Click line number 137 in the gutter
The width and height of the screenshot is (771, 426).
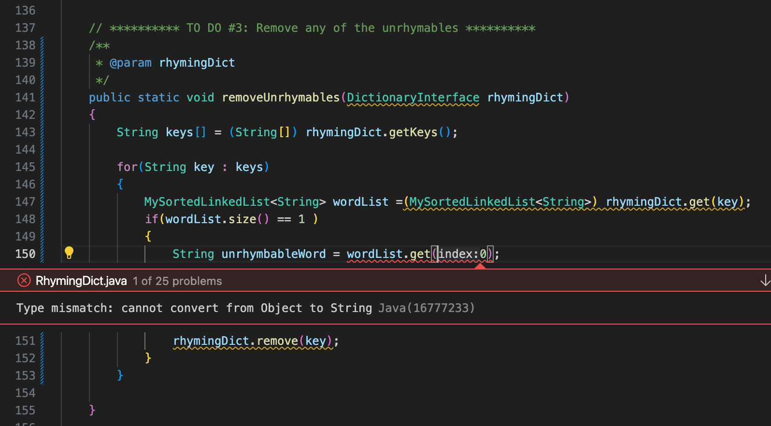pyautogui.click(x=25, y=28)
